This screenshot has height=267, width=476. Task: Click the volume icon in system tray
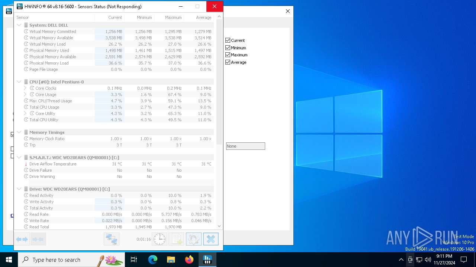tap(428, 260)
